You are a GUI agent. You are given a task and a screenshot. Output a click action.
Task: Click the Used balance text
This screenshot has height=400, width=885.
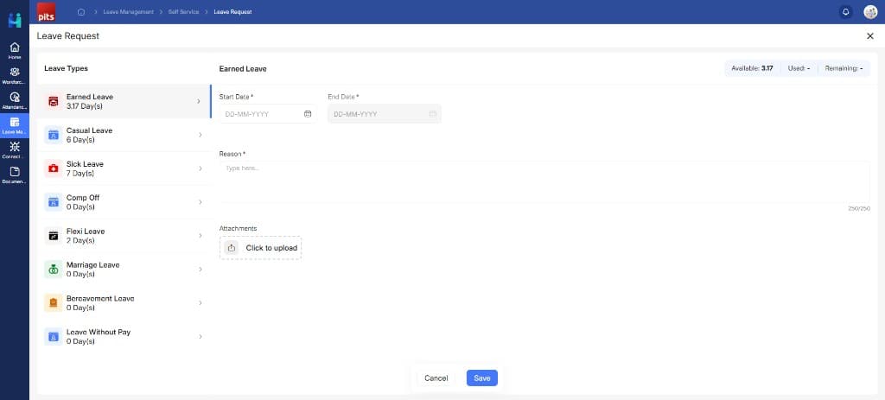click(x=799, y=68)
